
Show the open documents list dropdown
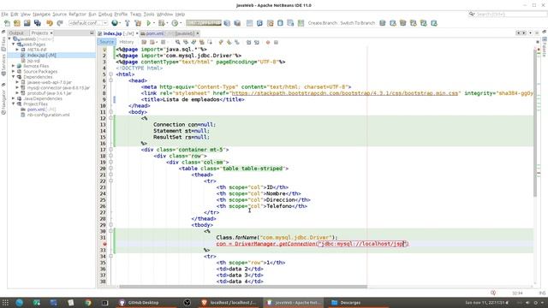(x=530, y=33)
